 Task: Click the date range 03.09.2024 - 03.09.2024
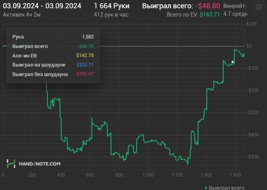click(x=42, y=6)
